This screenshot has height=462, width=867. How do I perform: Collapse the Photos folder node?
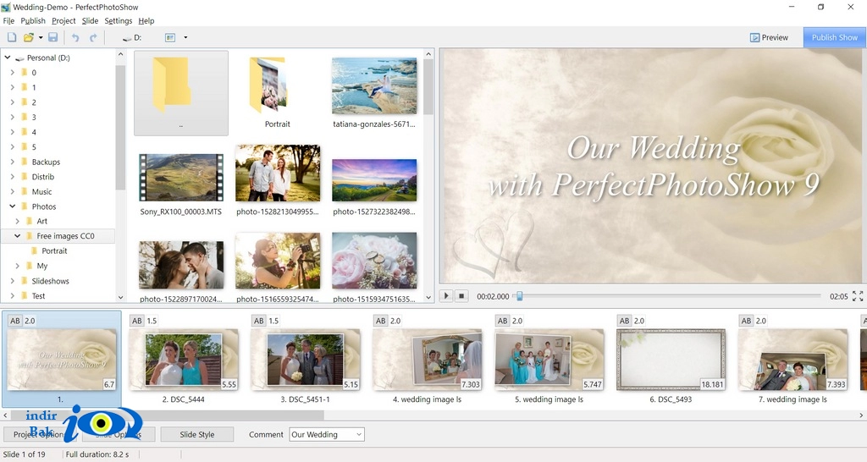click(x=12, y=206)
